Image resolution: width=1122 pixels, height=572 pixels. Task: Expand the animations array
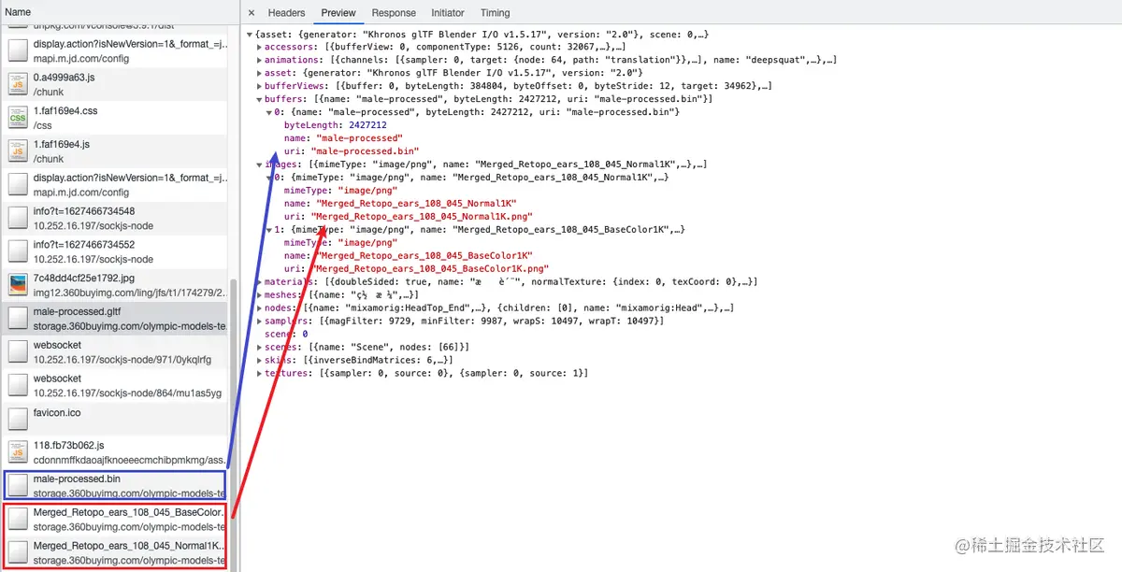260,60
